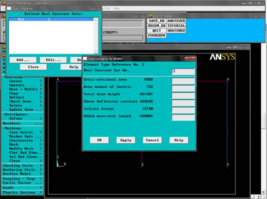Screen dimensions: 267x199
Task: Click QUIT in ANSYS Toolbar
Action: point(157,31)
